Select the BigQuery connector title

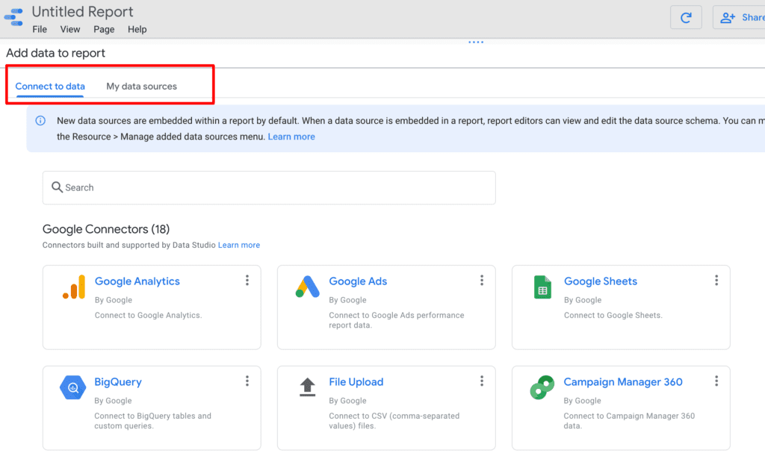[118, 382]
